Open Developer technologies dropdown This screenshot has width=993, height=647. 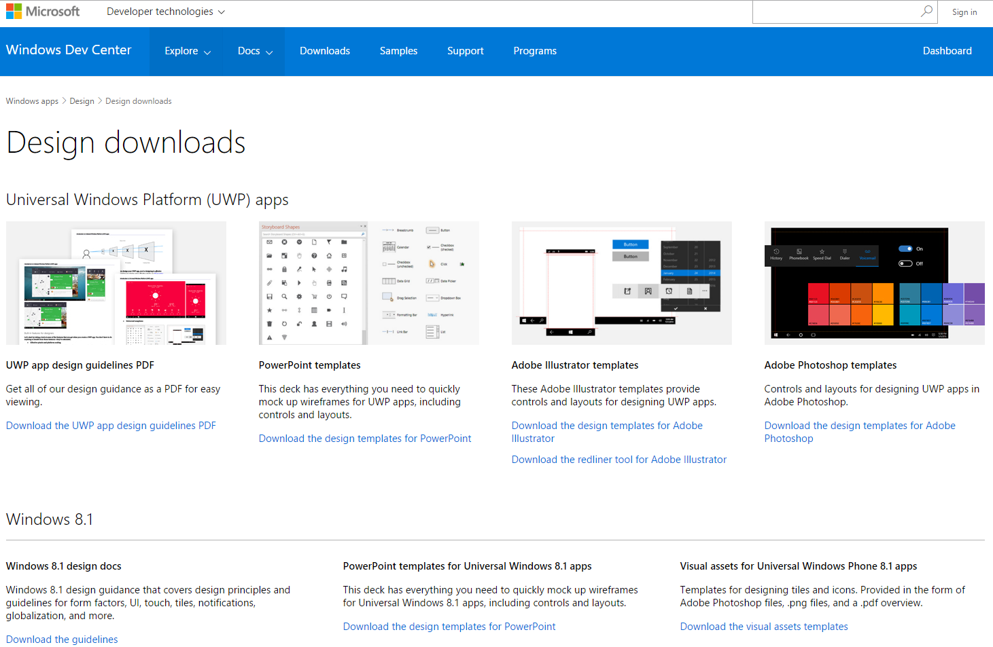click(x=166, y=12)
